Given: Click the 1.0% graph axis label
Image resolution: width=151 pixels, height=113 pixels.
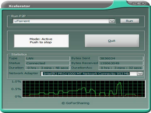Looking at the screenshot, I should click(16, 82).
